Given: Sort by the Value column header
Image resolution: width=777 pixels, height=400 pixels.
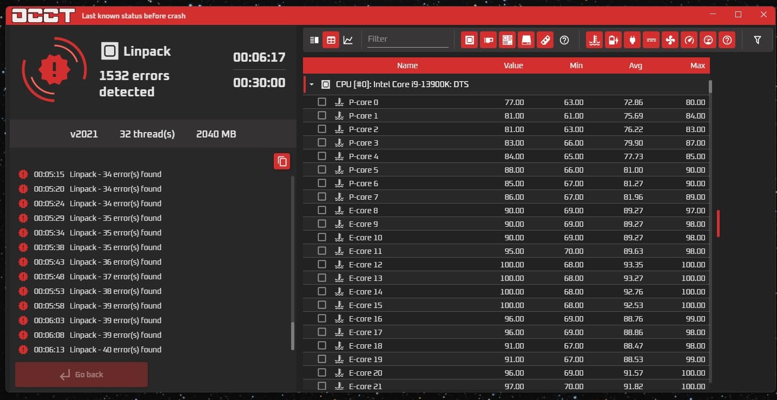Looking at the screenshot, I should pos(513,65).
